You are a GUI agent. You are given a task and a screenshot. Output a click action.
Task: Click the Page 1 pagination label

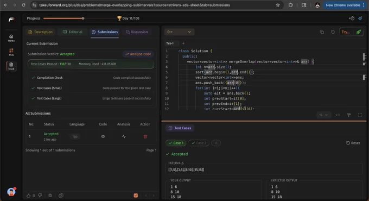coord(151,150)
